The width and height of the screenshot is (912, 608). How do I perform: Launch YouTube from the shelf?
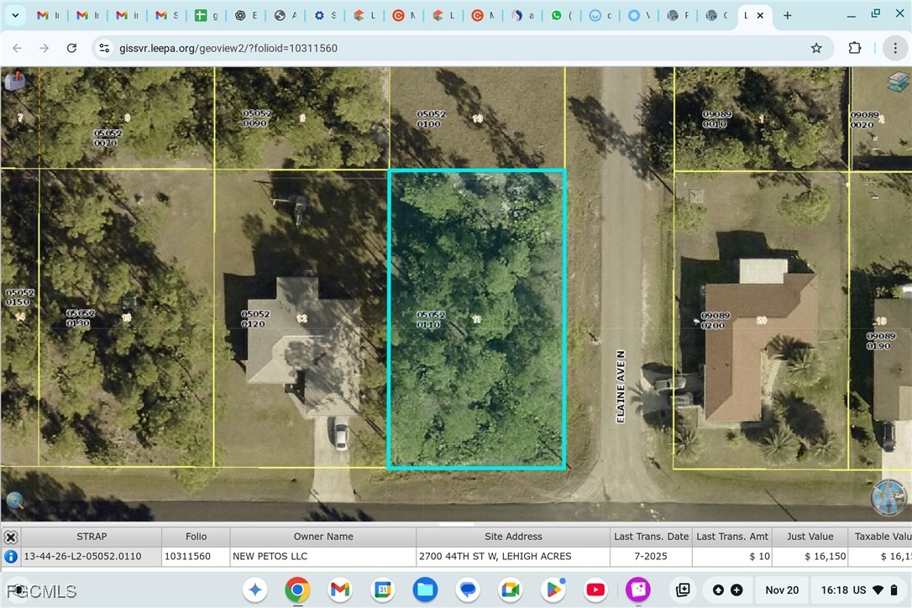tap(595, 590)
